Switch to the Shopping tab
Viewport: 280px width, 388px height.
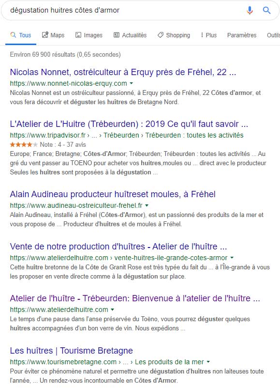pyautogui.click(x=174, y=35)
